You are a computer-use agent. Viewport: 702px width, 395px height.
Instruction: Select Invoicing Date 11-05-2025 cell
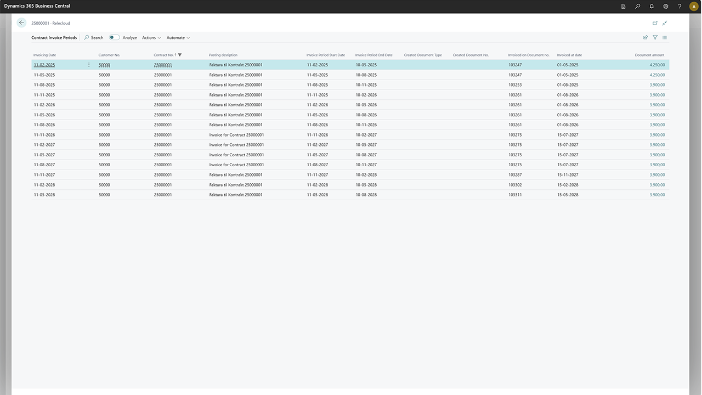click(44, 75)
